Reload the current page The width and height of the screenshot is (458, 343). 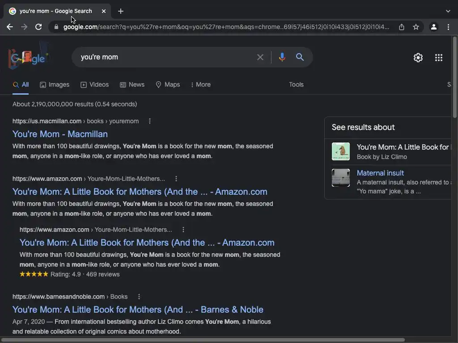click(x=38, y=27)
